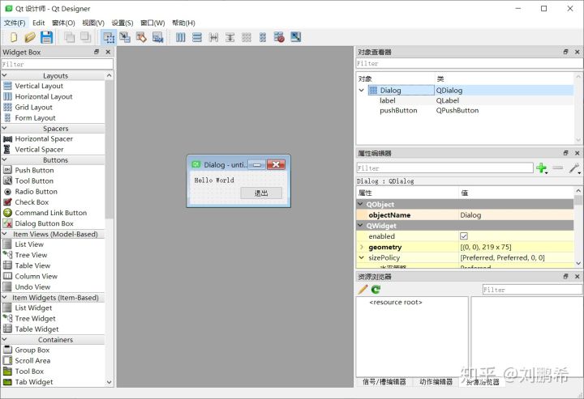Switch to 动作编辑器 tab
The image size is (584, 399).
pyautogui.click(x=436, y=382)
